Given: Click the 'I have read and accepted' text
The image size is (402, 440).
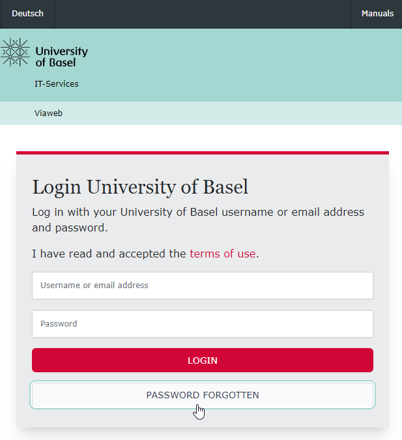Looking at the screenshot, I should click(x=109, y=254).
